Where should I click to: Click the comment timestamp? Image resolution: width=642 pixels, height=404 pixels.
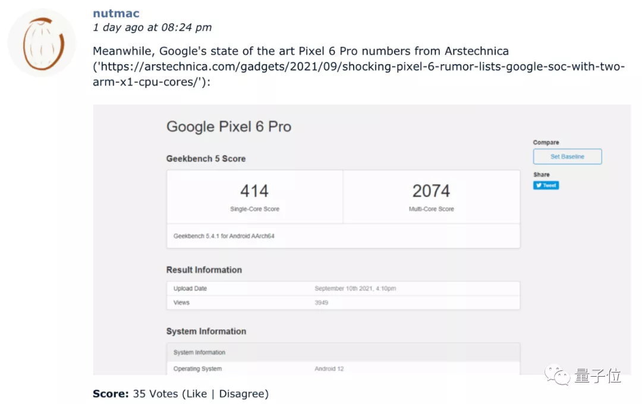[153, 27]
